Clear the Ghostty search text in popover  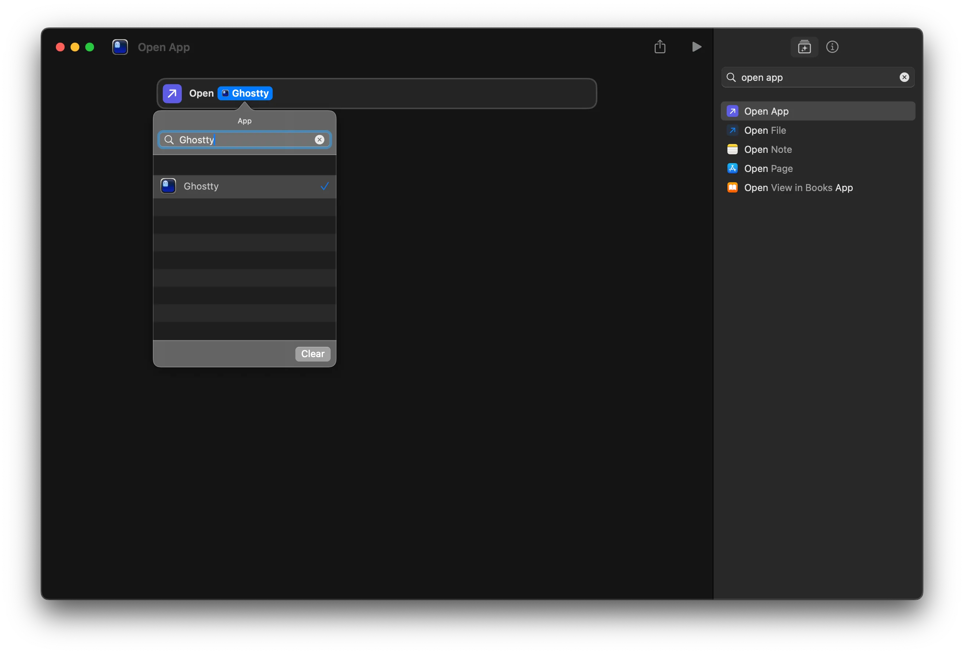click(x=319, y=140)
